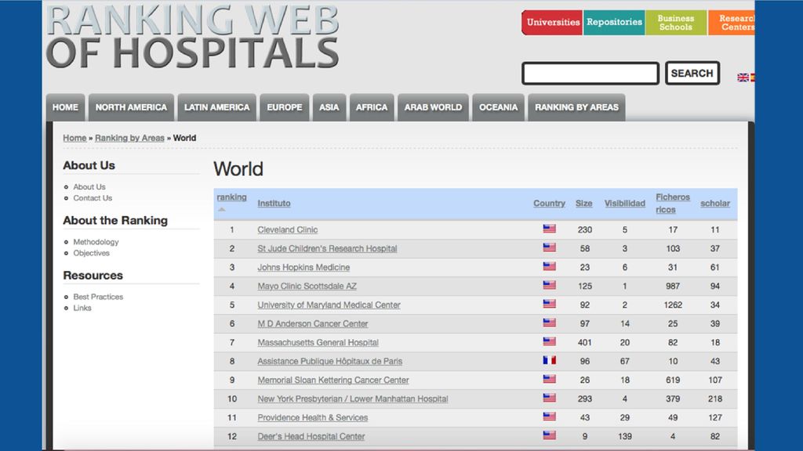Image resolution: width=803 pixels, height=451 pixels.
Task: Open the Objectives sidebar link
Action: click(91, 253)
